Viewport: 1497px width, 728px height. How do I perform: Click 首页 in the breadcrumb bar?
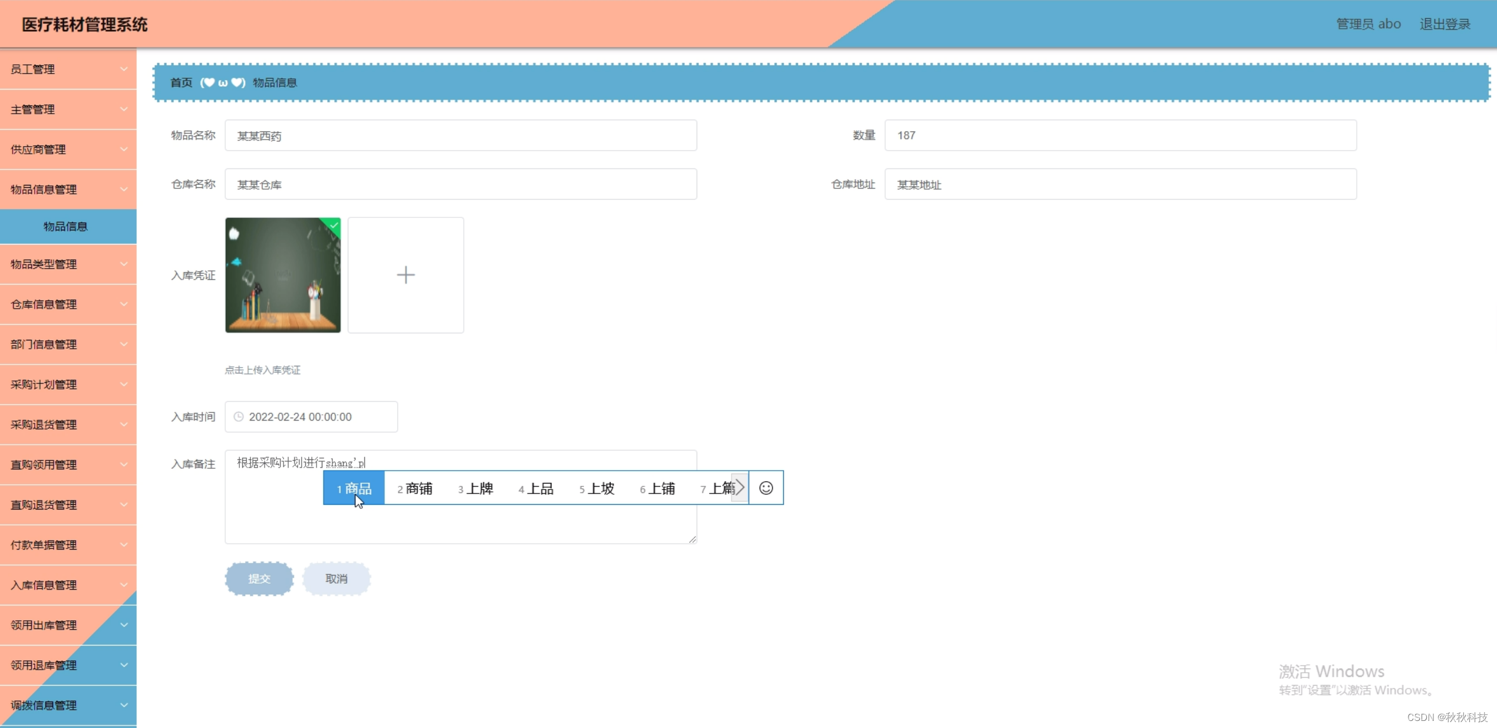tap(180, 82)
